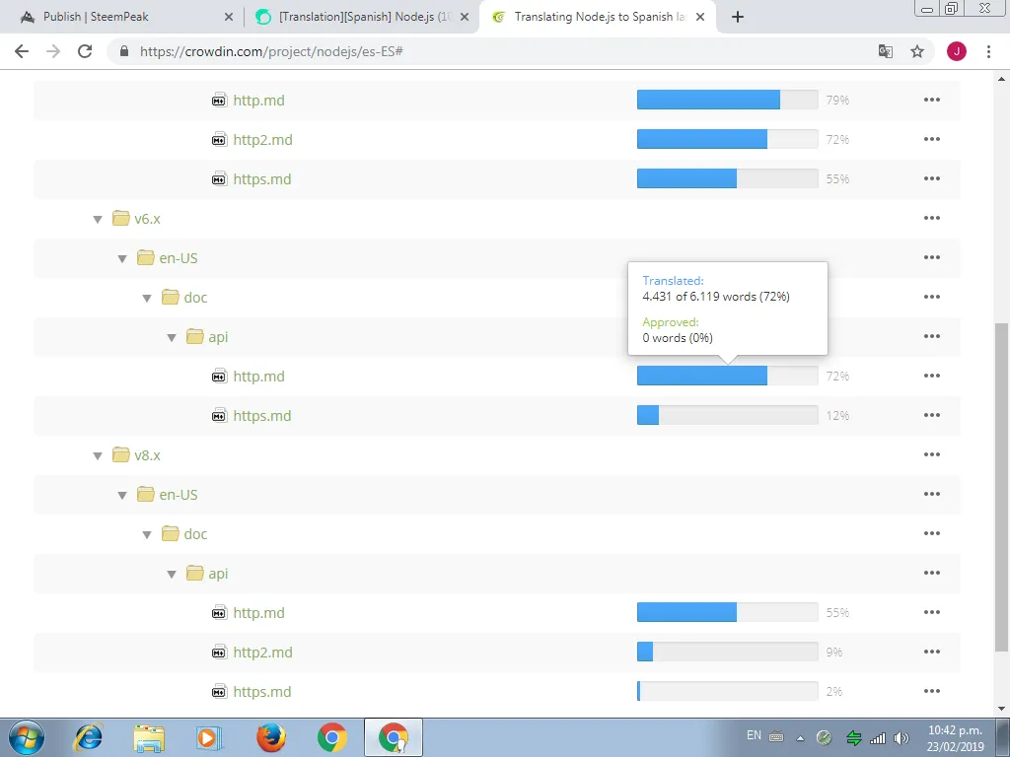Collapse the v6.x folder
Image resolution: width=1010 pixels, height=757 pixels.
click(98, 220)
